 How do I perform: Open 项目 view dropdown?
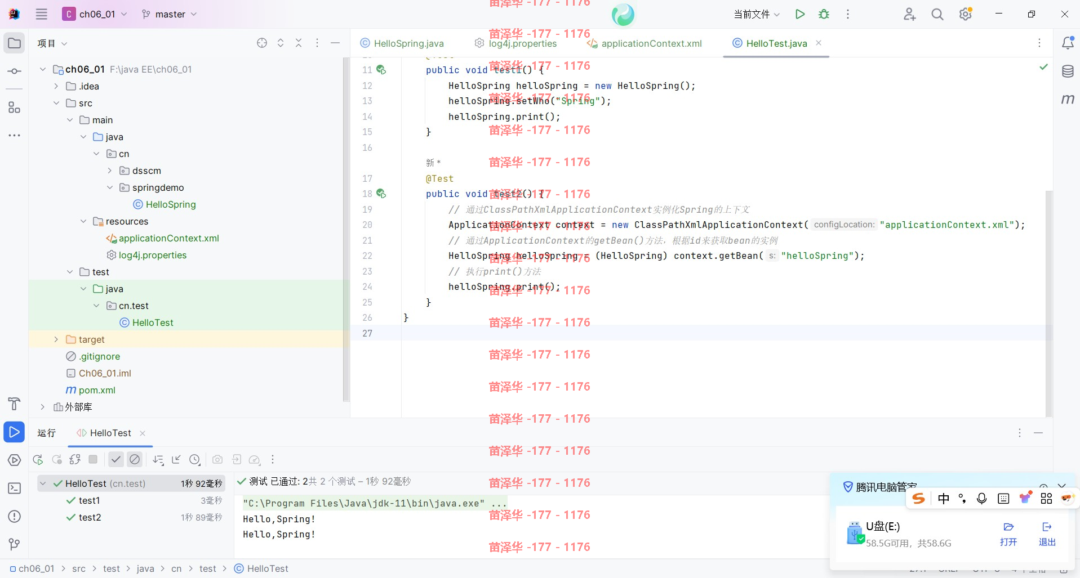point(52,43)
